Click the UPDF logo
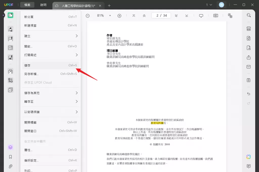Screen dimensions: 259x172 9,5
